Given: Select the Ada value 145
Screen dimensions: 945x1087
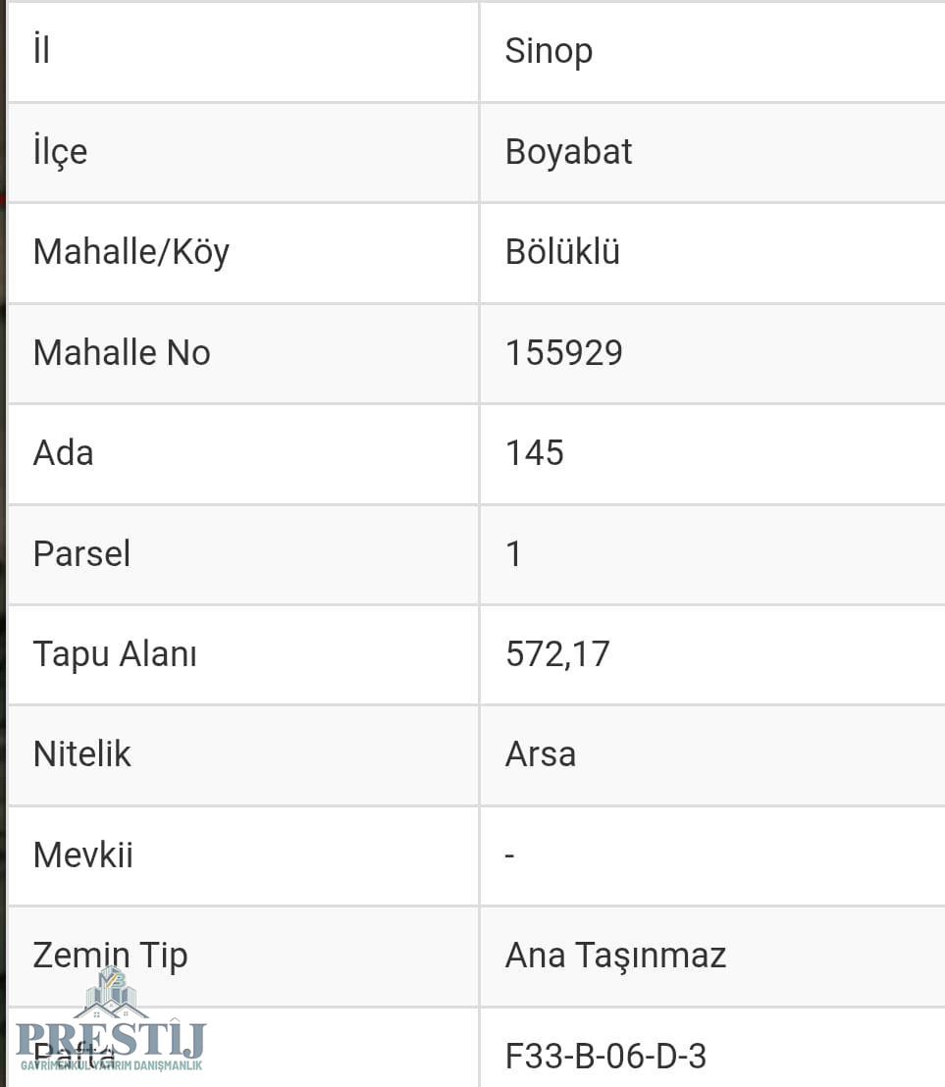Looking at the screenshot, I should point(534,453).
